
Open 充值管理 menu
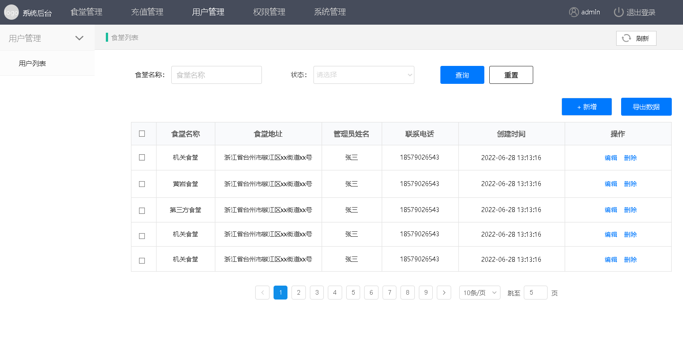point(147,12)
